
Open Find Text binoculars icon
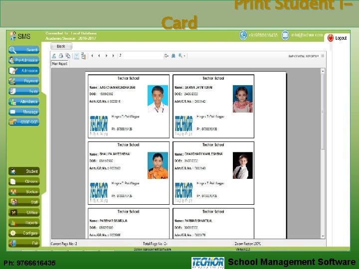coord(174,56)
